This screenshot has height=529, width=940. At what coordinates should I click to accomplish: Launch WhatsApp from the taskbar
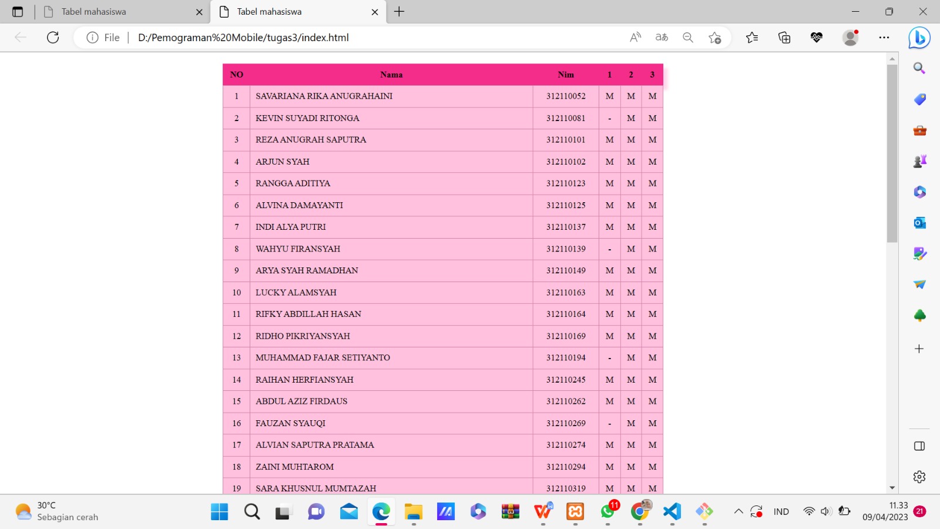pos(608,511)
